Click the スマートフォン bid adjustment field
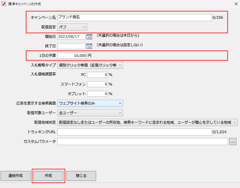 [x=98, y=84]
